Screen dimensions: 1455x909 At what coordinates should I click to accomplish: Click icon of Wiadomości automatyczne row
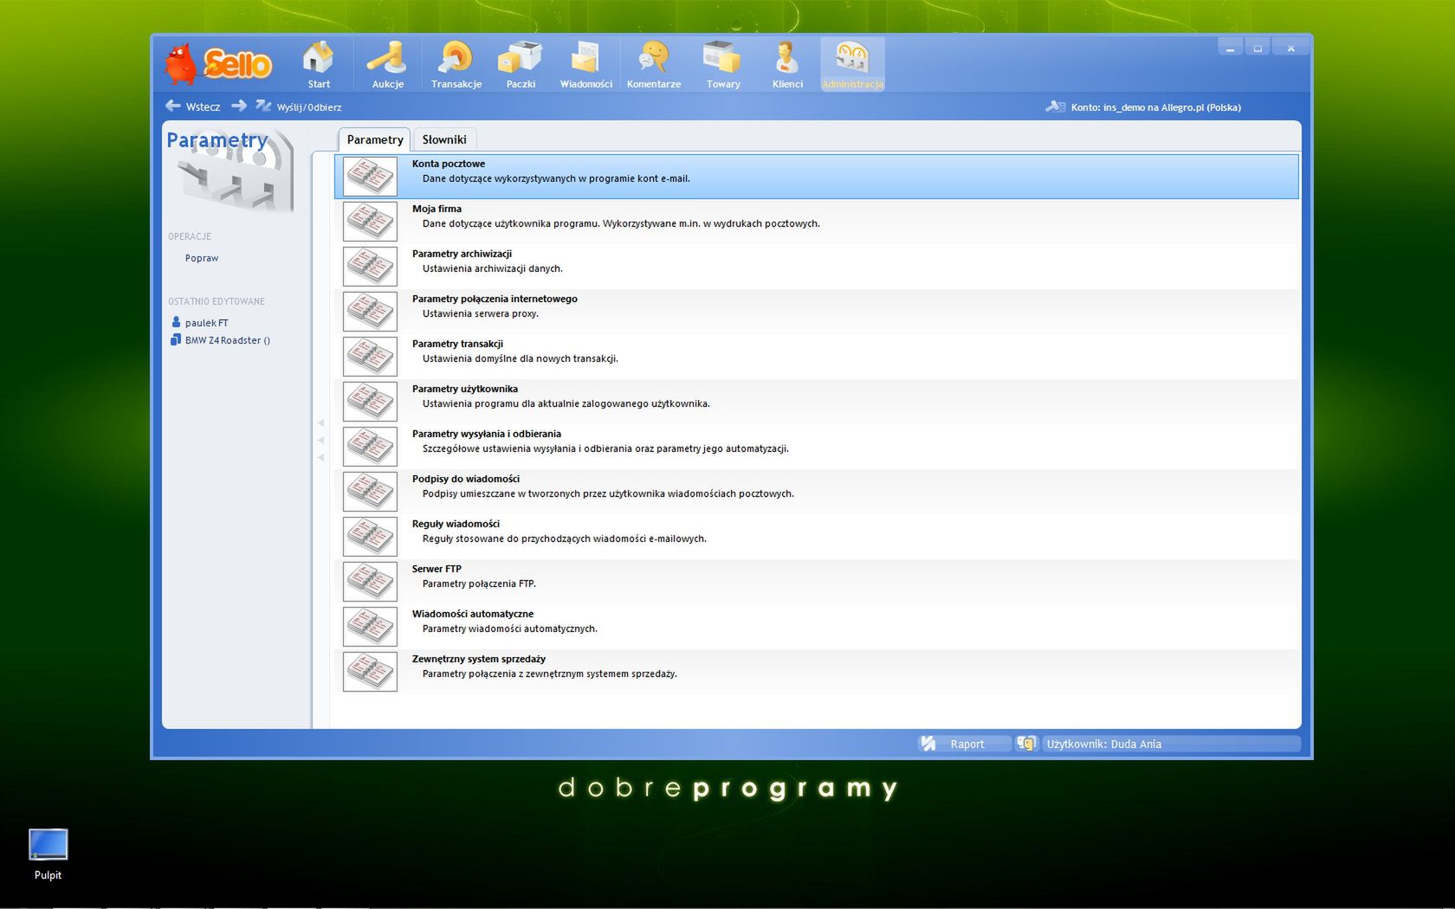[370, 627]
